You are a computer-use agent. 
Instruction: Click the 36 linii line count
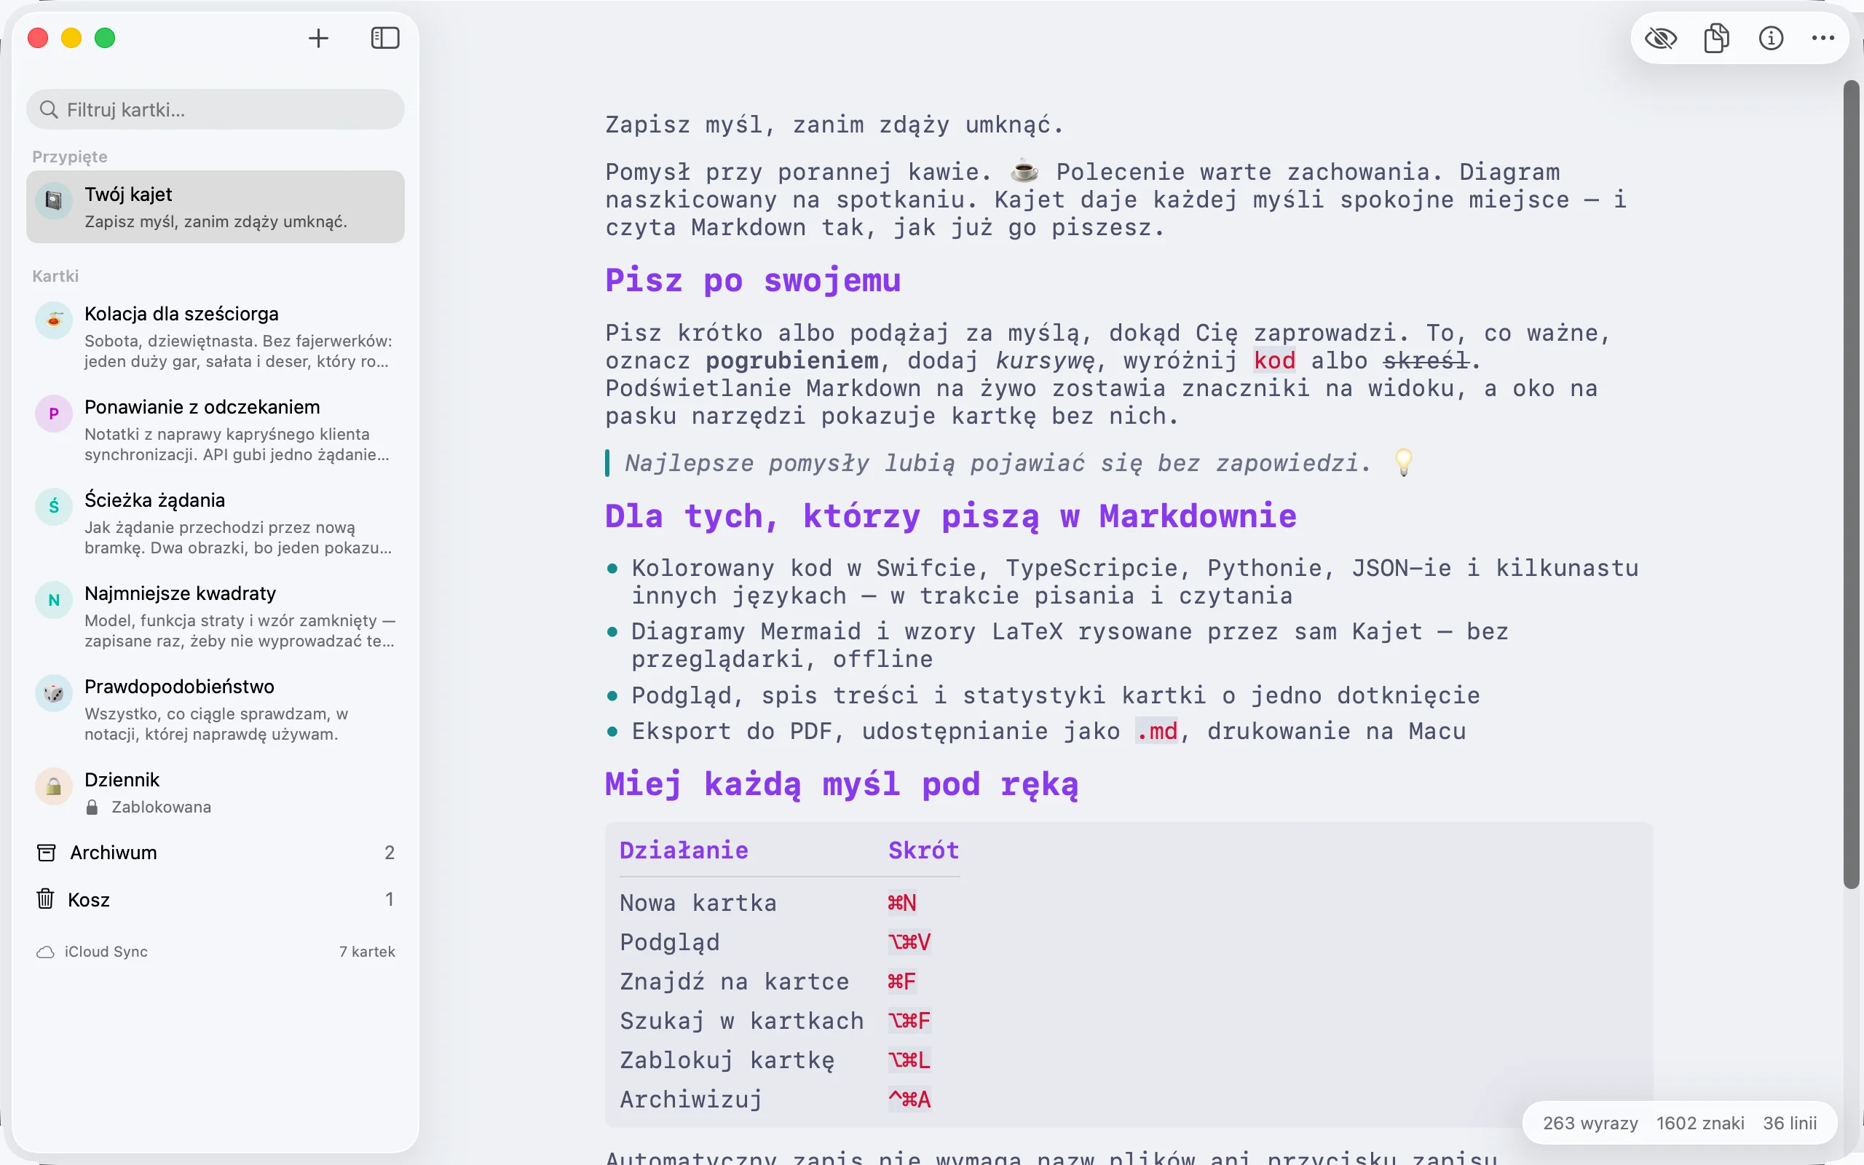[x=1790, y=1123]
